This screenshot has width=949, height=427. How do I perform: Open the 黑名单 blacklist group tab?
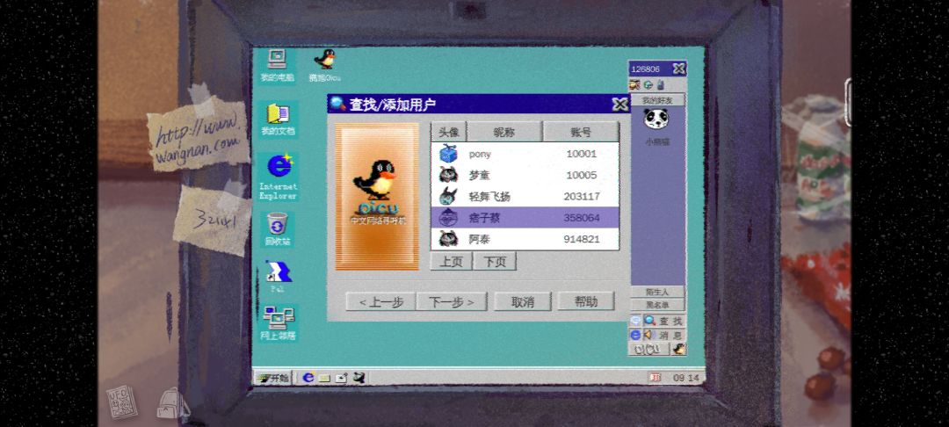click(x=657, y=304)
